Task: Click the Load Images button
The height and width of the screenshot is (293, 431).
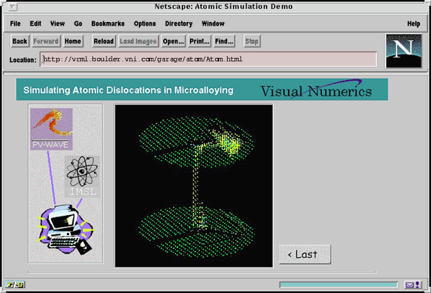Action: (138, 41)
